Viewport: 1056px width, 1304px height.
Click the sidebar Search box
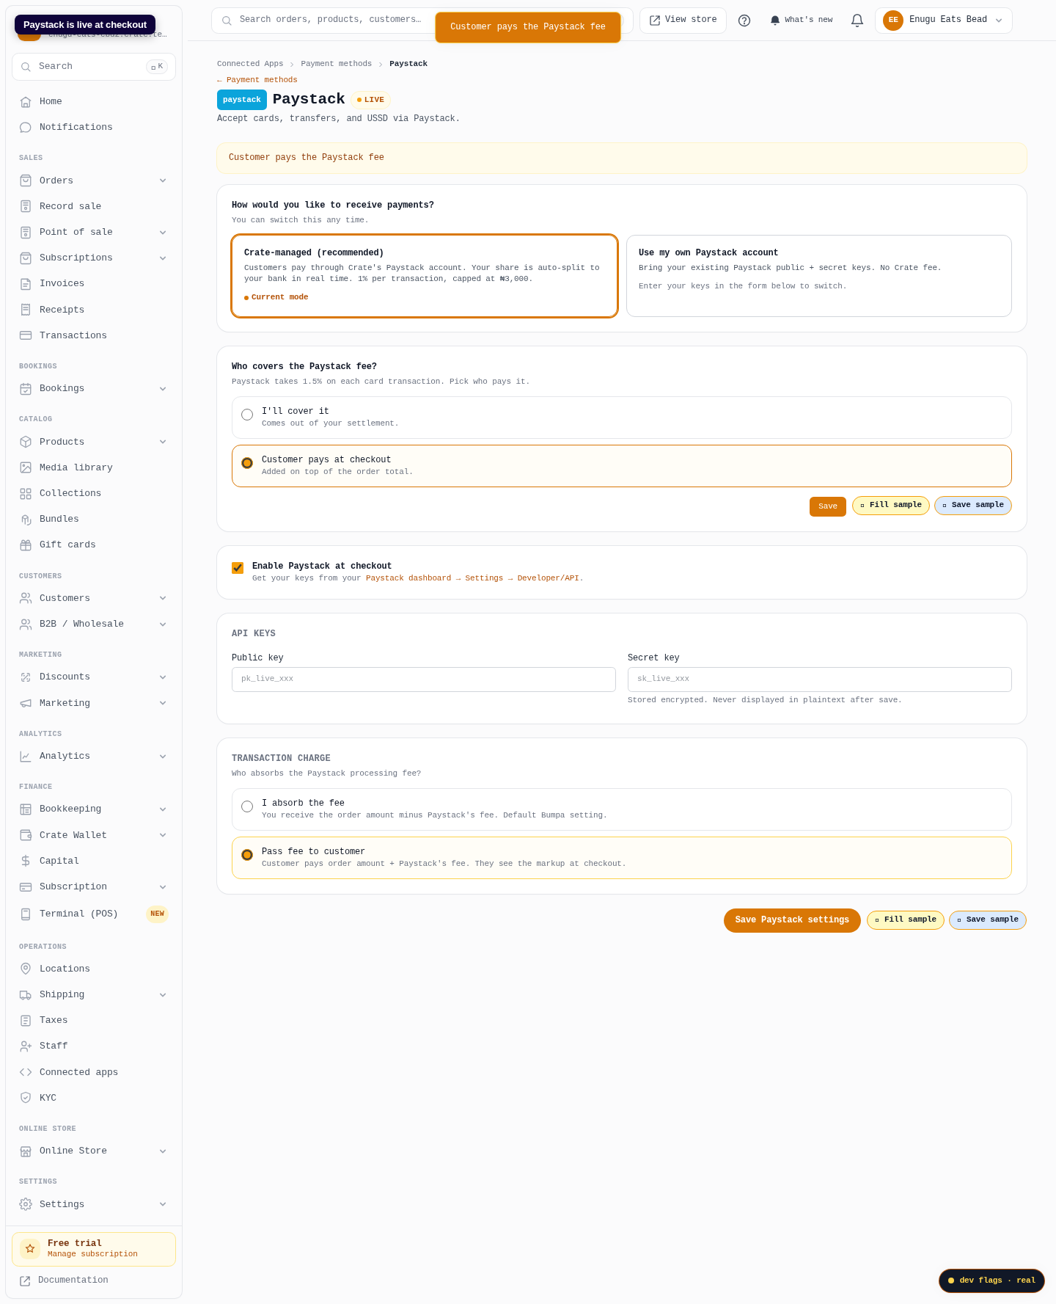click(x=94, y=67)
